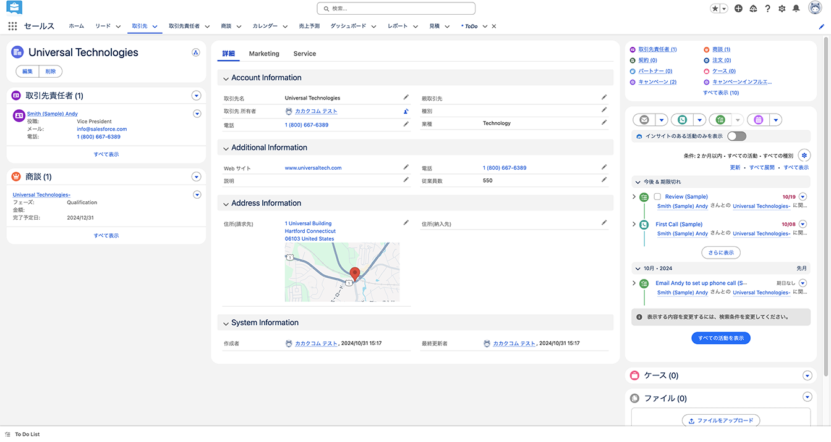Click the すべて表示 (10) link
The height and width of the screenshot is (442, 831).
(721, 93)
